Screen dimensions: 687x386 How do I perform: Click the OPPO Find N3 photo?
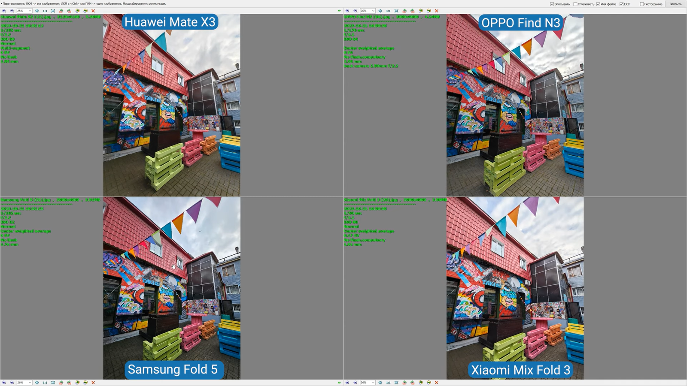(515, 105)
